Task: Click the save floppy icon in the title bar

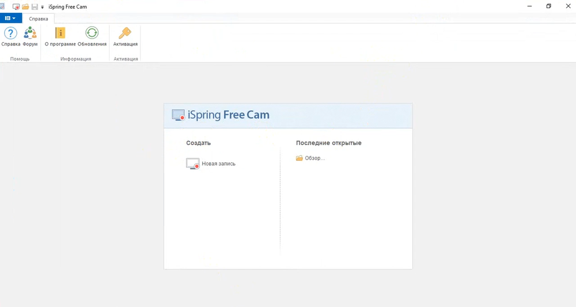Action: coord(35,6)
